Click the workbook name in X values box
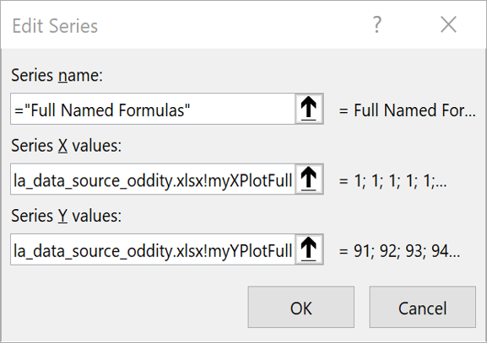The height and width of the screenshot is (343, 487). (x=108, y=181)
